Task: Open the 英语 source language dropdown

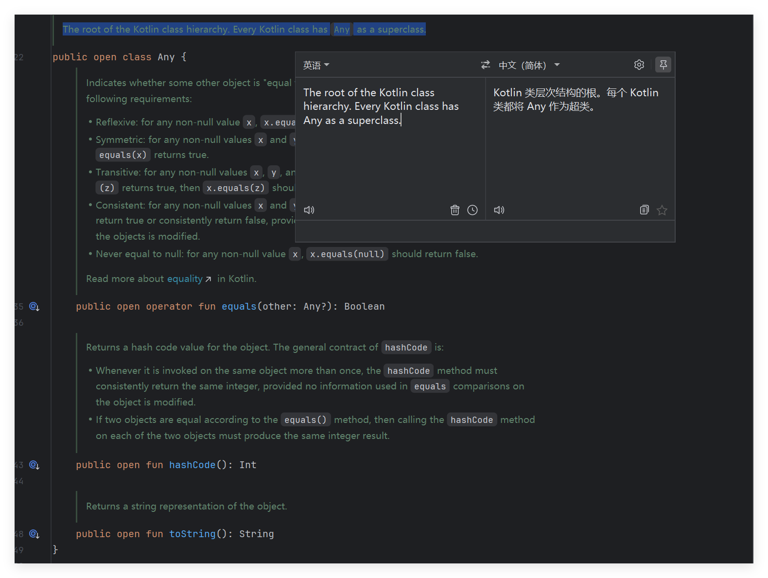Action: pyautogui.click(x=316, y=65)
